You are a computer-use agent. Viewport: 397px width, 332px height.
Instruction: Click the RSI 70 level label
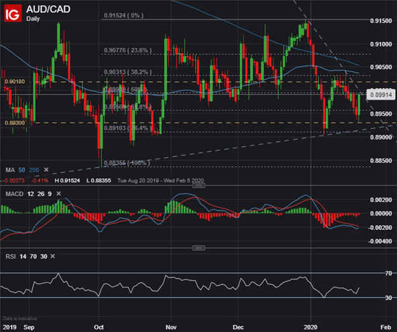(x=389, y=273)
